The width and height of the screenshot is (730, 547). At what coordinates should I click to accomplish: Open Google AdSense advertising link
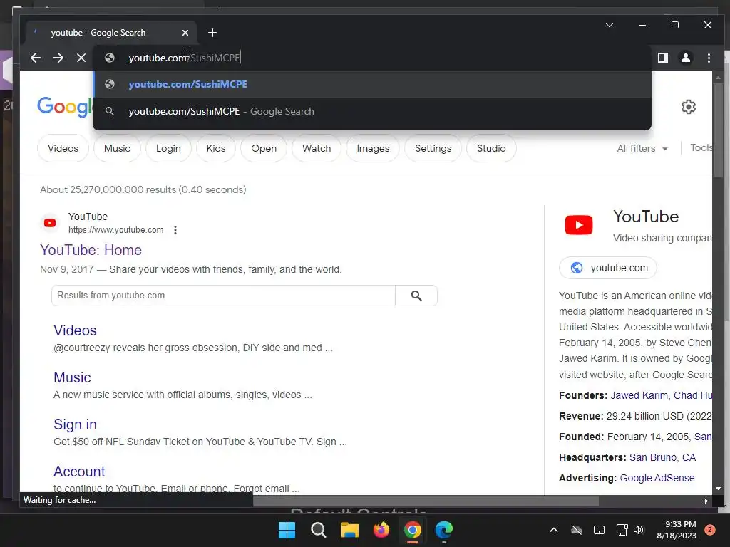tap(657, 478)
